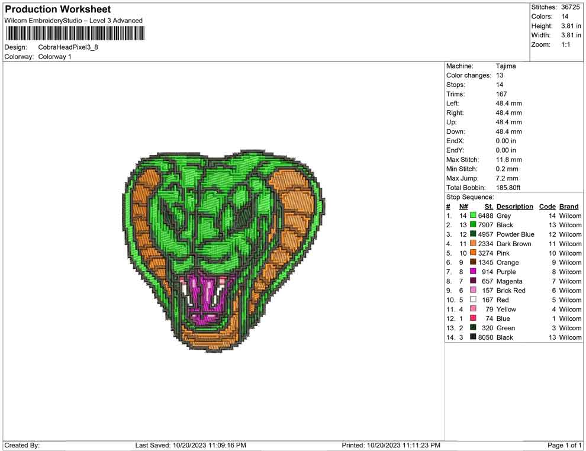586x451 pixels.
Task: Click the stitch count '36725'
Action: [570, 7]
